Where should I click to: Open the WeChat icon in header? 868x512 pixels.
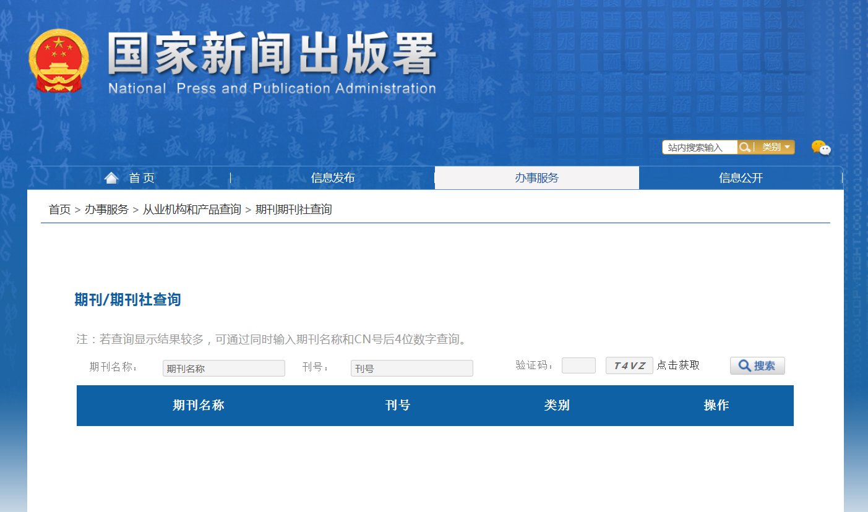820,148
